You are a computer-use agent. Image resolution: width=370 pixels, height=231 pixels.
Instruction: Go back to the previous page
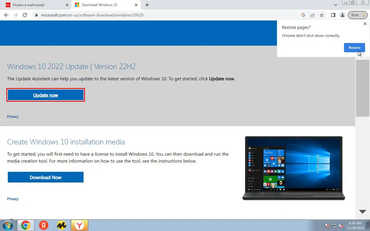(x=6, y=15)
